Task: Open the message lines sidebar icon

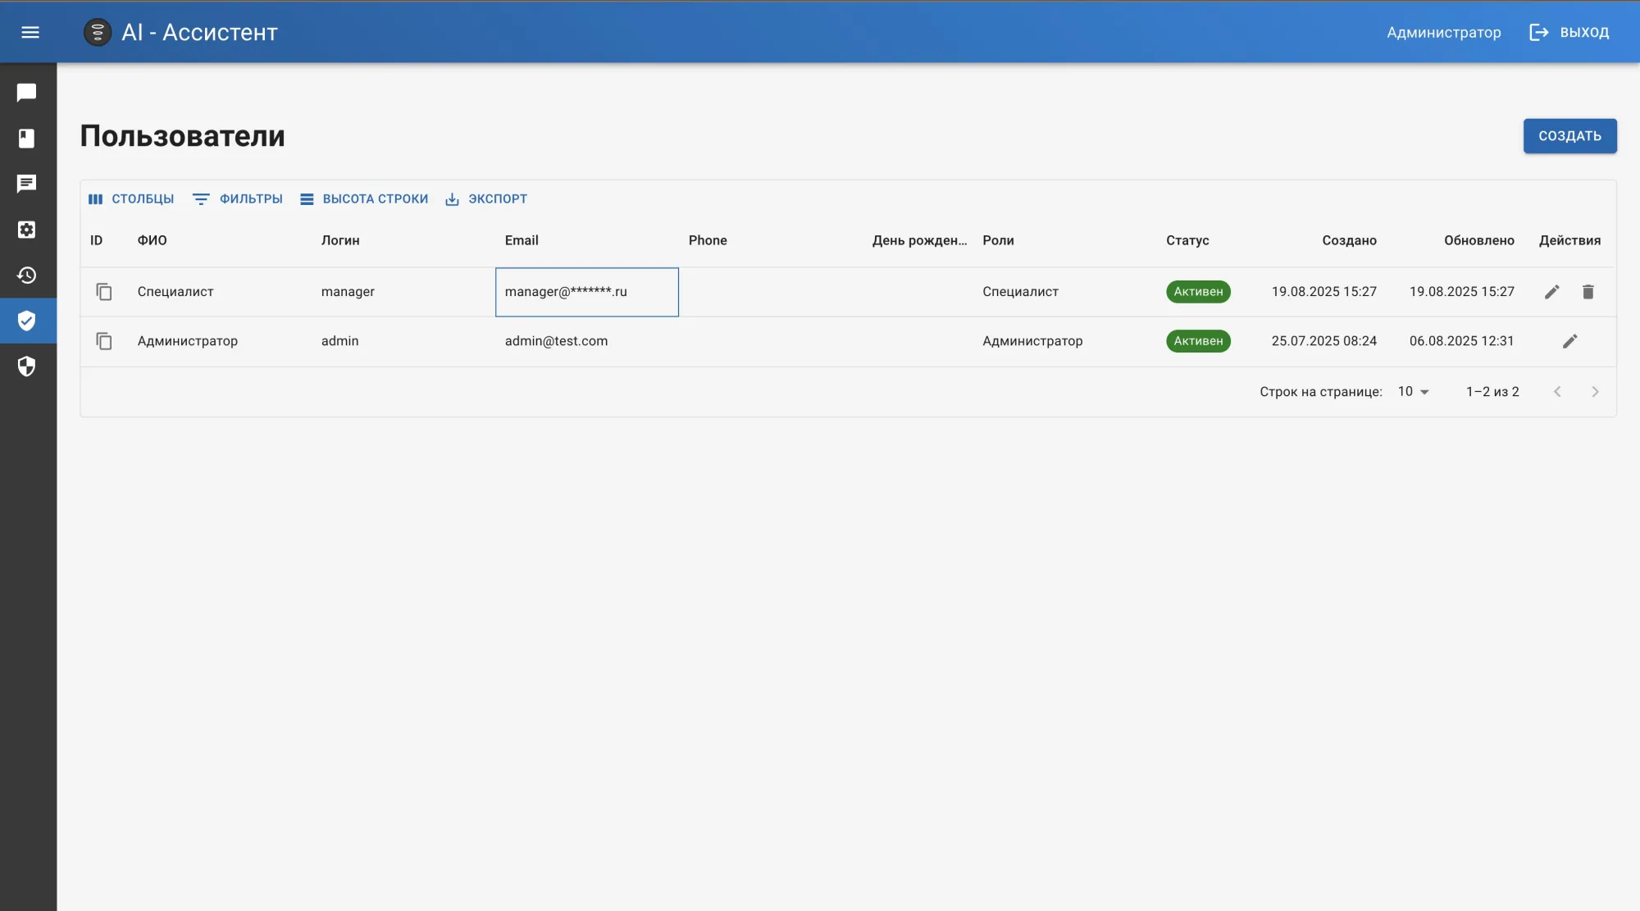Action: [27, 184]
